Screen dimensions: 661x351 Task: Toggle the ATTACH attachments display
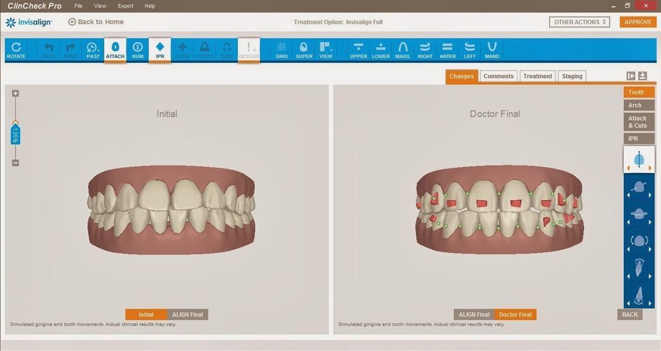click(115, 50)
